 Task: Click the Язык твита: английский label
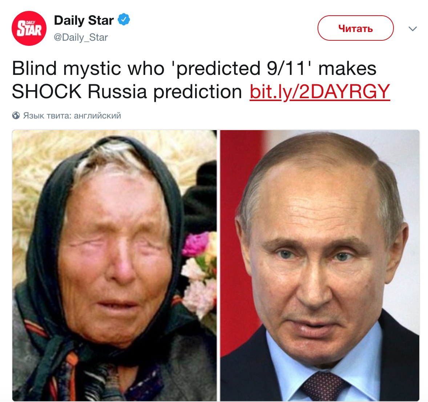(x=72, y=116)
